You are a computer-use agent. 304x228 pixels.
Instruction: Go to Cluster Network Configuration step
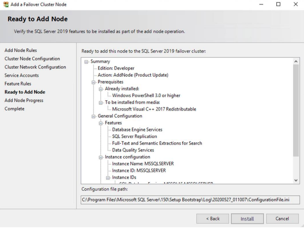click(x=35, y=67)
